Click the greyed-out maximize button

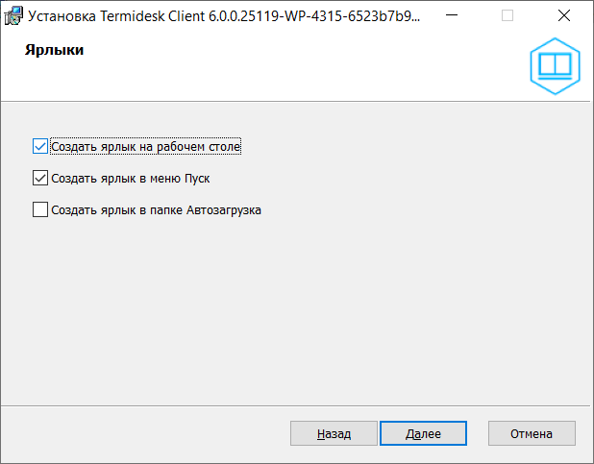pos(507,15)
